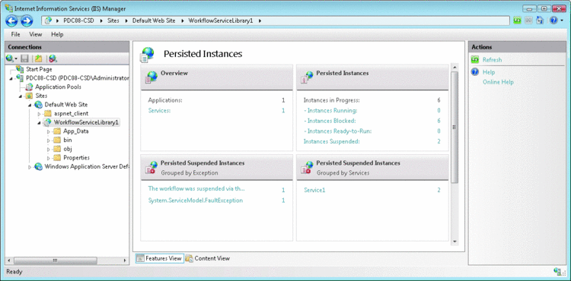The height and width of the screenshot is (281, 571).
Task: Select WorkflowServiceLibrary1 in the tree
Action: [x=86, y=122]
